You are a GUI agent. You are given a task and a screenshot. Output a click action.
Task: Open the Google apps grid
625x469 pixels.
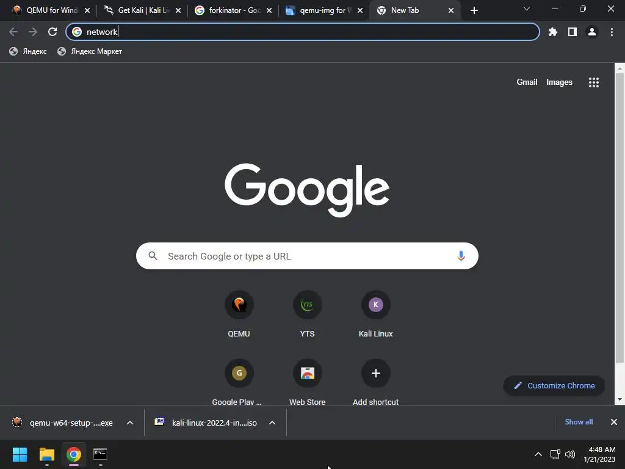click(593, 82)
